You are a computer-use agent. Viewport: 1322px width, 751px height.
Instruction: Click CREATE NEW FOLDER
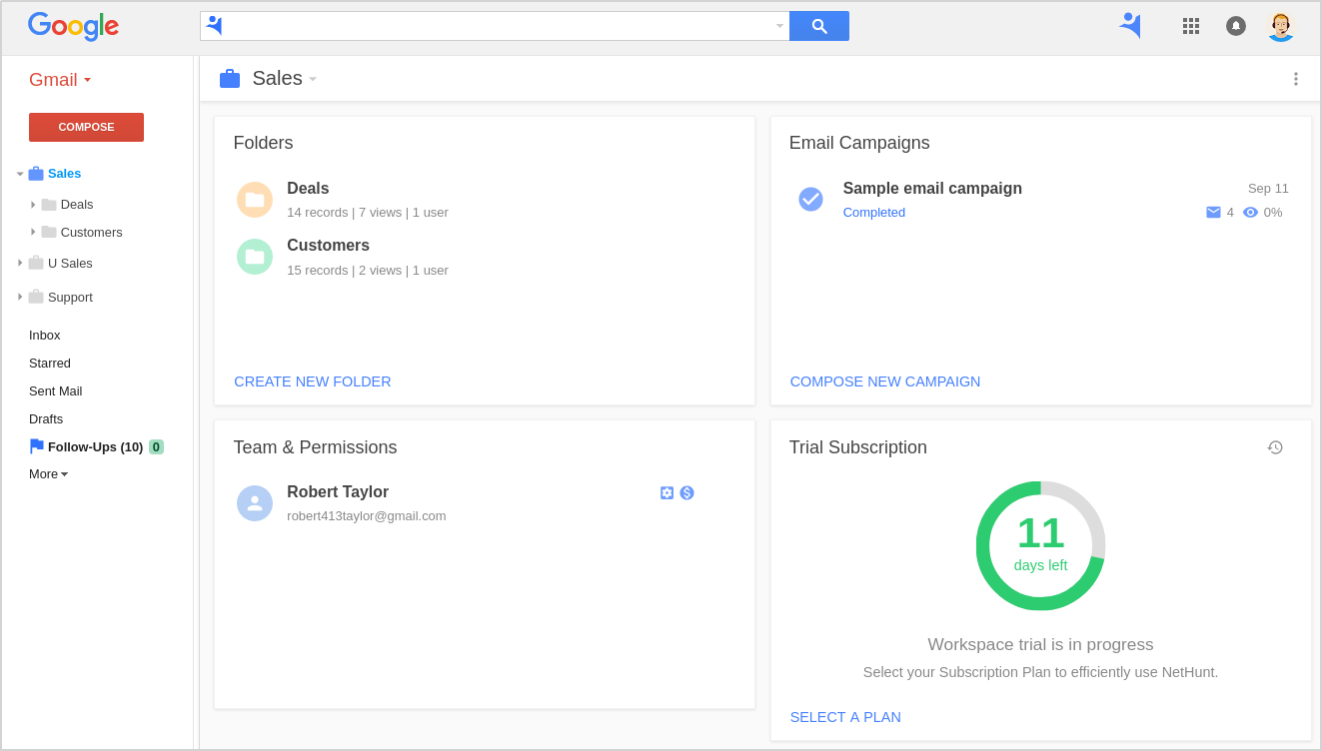pos(313,381)
